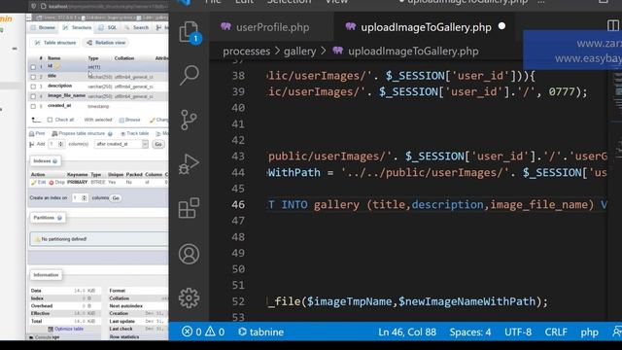Screen dimensions: 622x350
Task: Click the Name column header in structure table
Action: click(x=54, y=58)
